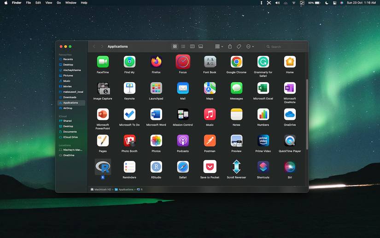Switch to icon view in toolbar
The image size is (380, 238).
[175, 46]
